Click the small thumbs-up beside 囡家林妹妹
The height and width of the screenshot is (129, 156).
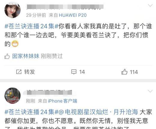coord(7,56)
